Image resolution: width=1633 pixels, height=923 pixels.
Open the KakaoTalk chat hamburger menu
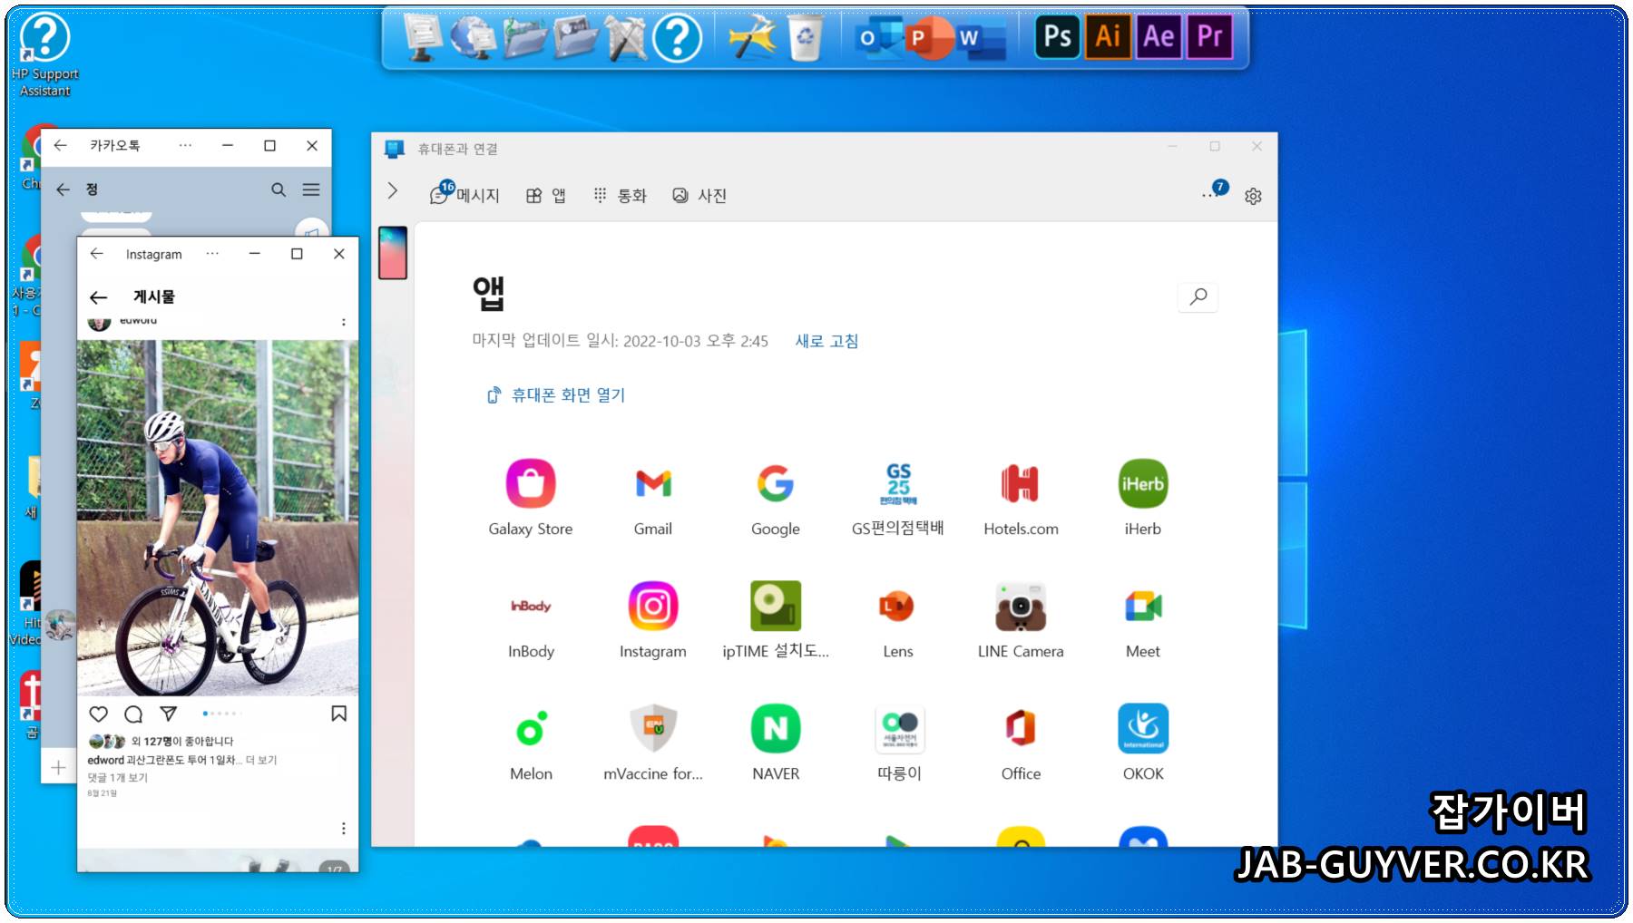[x=311, y=189]
